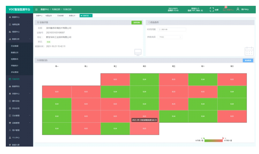
Task: Switch to the 历史数据 page tab
Action: click(61, 16)
